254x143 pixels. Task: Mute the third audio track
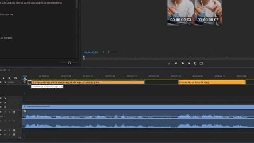pyautogui.click(x=5, y=135)
